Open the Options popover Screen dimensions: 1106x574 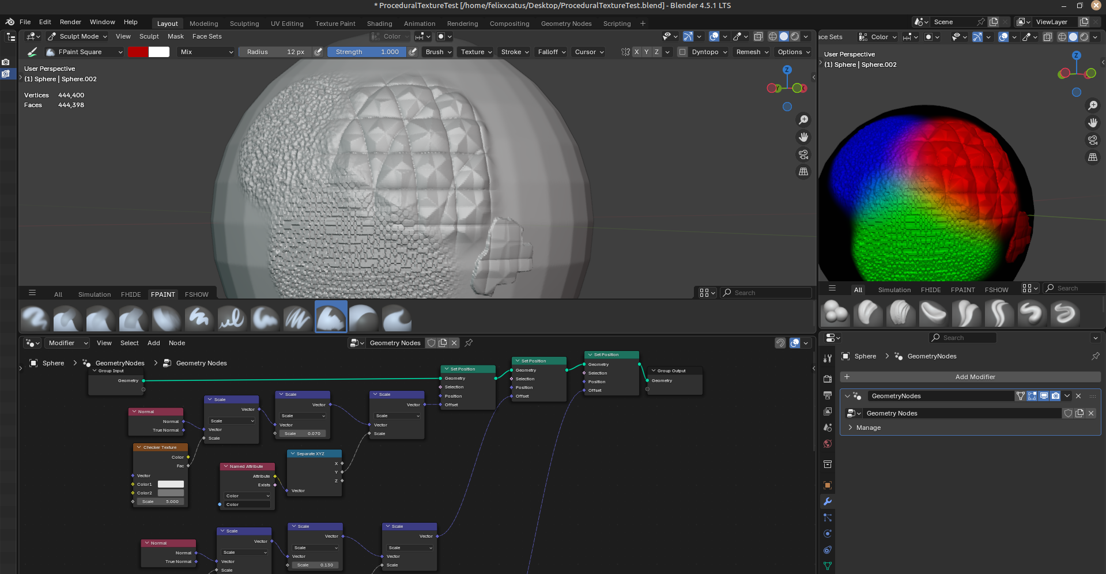(x=793, y=52)
